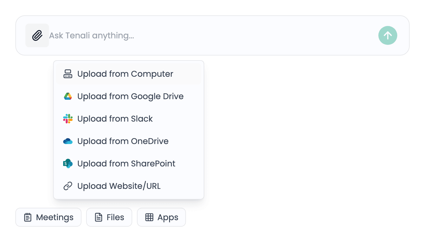The height and width of the screenshot is (242, 425).
Task: Click the paperclip attachment icon
Action: pos(37,35)
